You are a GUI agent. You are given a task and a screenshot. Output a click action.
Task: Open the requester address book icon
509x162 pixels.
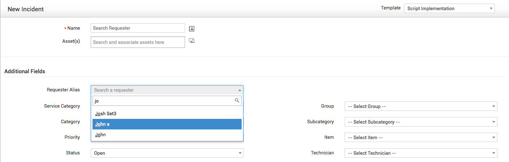[192, 29]
